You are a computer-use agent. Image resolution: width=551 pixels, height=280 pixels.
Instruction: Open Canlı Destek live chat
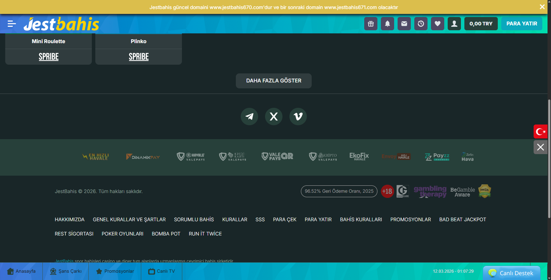tap(512, 273)
